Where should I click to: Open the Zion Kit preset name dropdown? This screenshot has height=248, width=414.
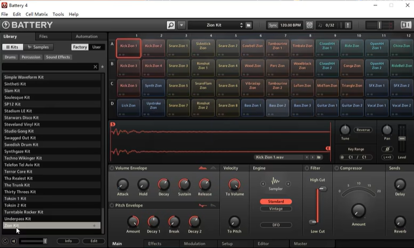(214, 26)
